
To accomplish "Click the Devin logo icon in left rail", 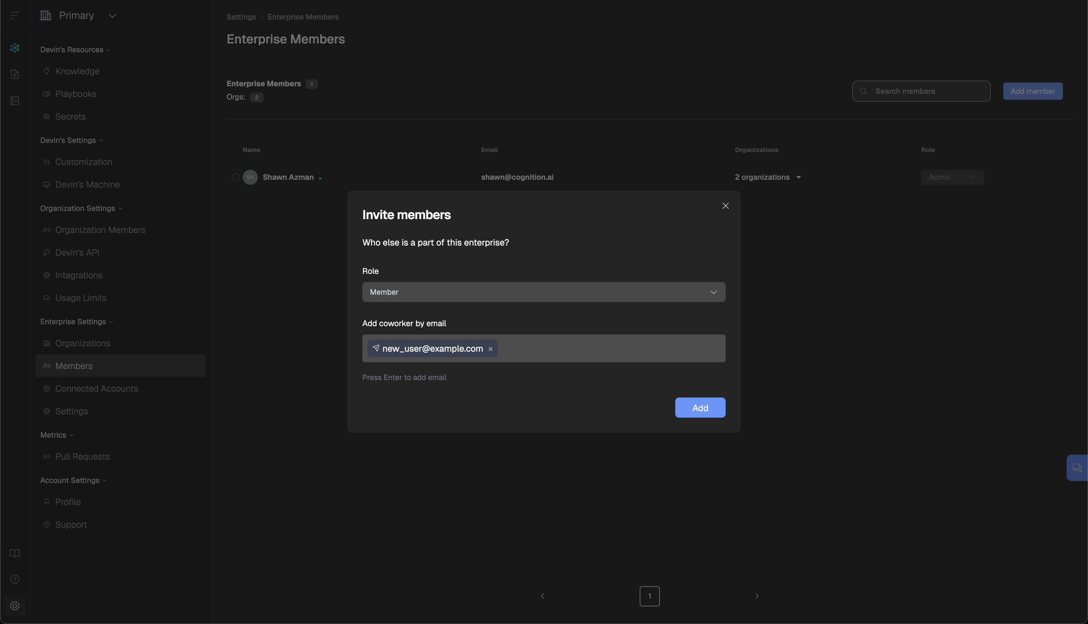I will point(14,48).
